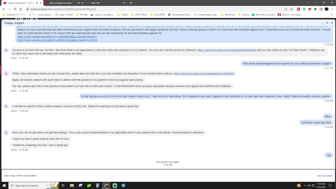The image size is (336, 189).
Task: Click 'well have a good day then' message
Action: pos(316,123)
